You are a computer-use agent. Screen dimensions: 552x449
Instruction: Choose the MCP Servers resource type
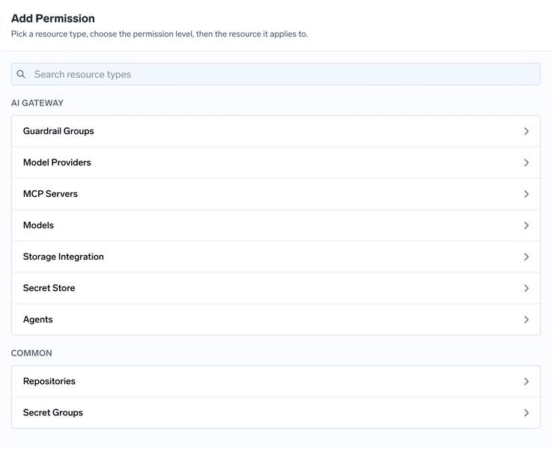[276, 194]
